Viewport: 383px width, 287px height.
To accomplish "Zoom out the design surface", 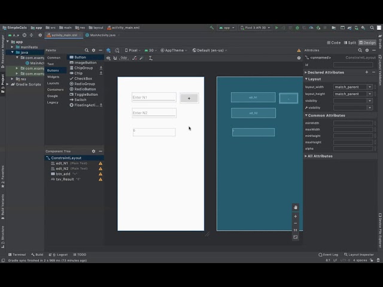I will coord(295,223).
